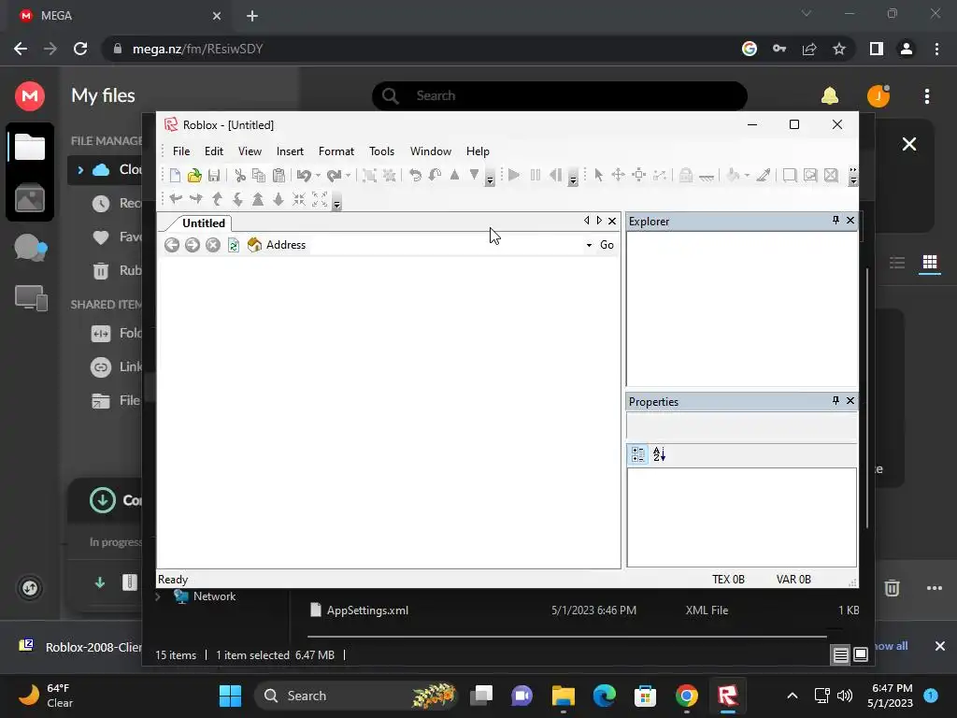
Task: Open the Help menu
Action: click(x=478, y=151)
